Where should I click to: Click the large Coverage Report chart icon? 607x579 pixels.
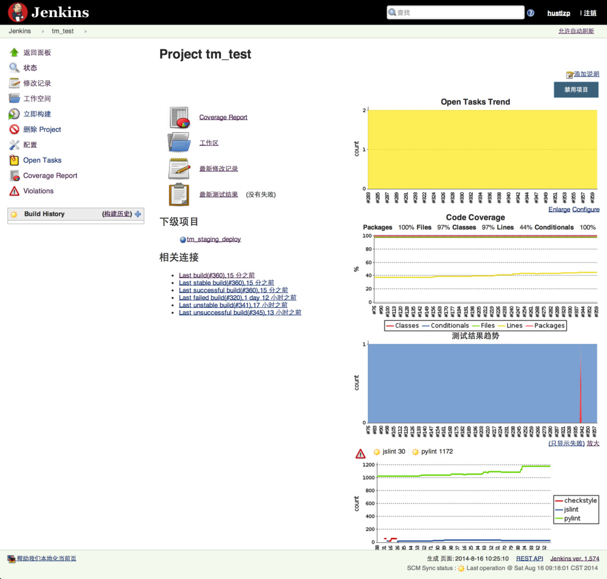(180, 118)
